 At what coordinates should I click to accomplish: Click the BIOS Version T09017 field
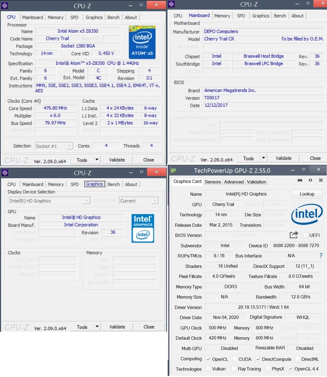264,98
